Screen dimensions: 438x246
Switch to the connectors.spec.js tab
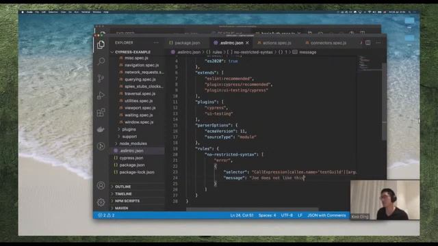click(x=326, y=43)
